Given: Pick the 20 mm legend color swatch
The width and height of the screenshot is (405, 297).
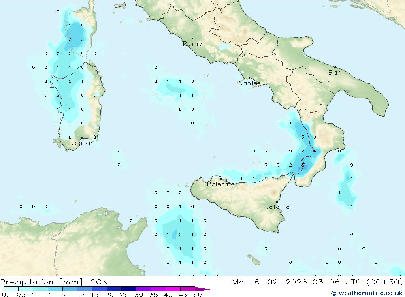Looking at the screenshot, I should (114, 289).
